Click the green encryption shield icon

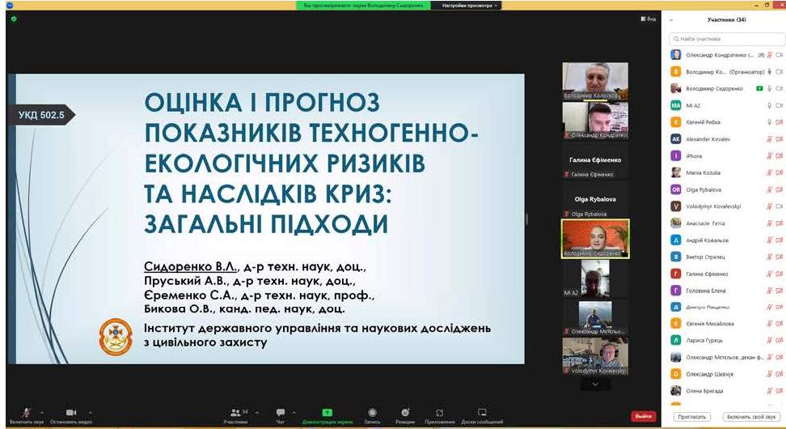[14, 19]
